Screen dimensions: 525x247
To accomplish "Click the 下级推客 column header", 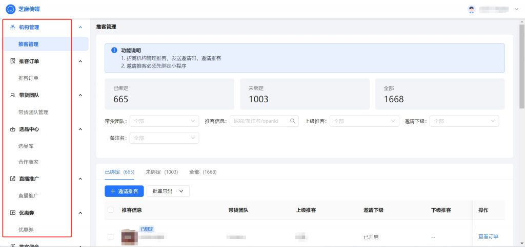I will (x=441, y=210).
